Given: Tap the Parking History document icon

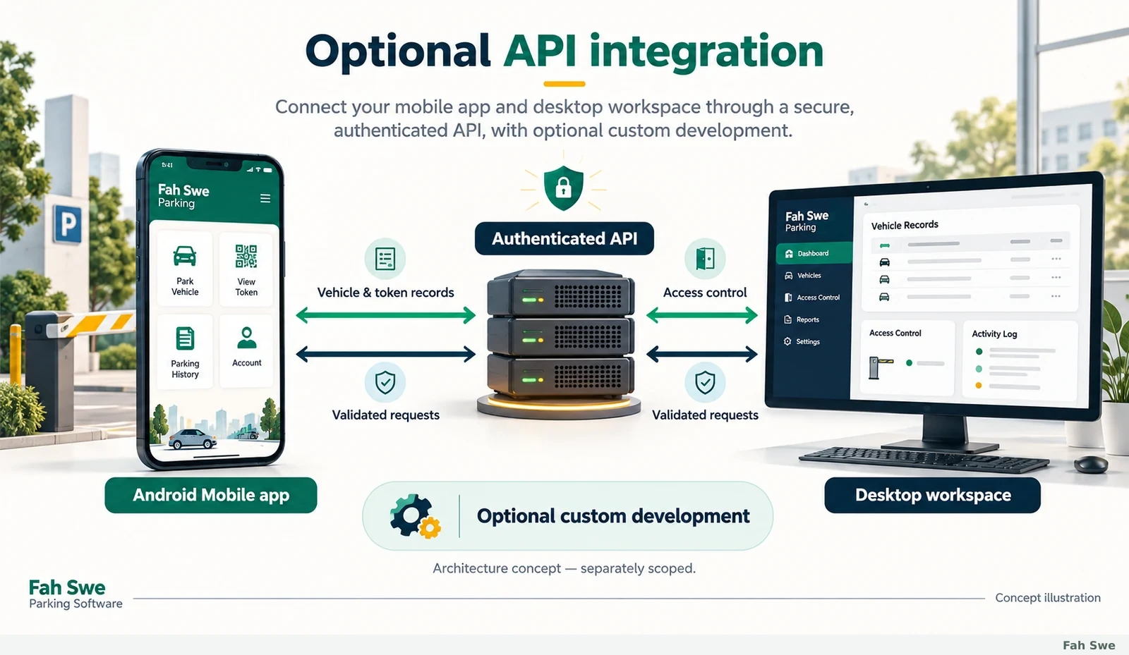Looking at the screenshot, I should click(185, 338).
